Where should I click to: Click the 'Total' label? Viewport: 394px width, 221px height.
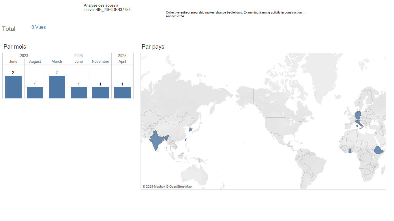9,29
